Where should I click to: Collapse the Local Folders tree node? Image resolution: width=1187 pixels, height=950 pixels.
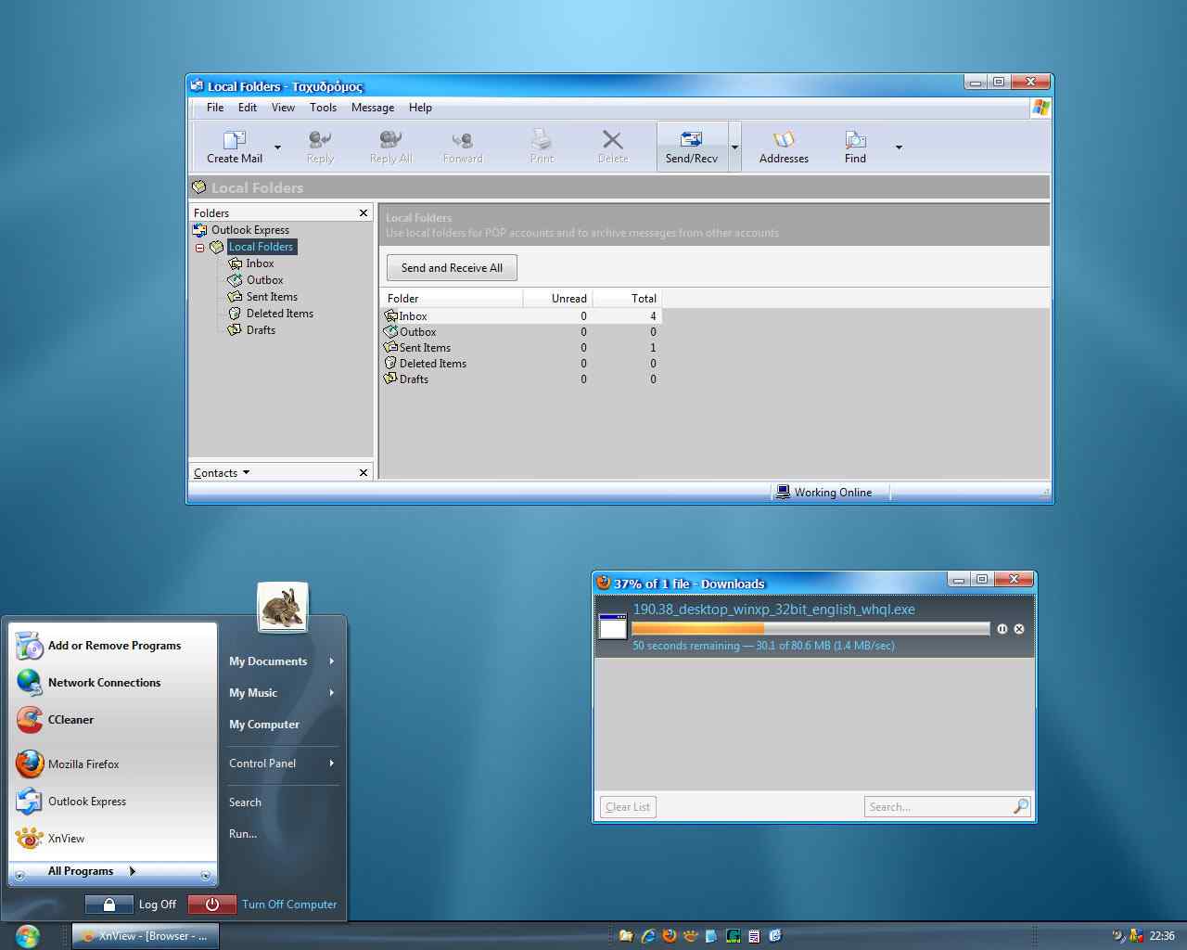click(x=199, y=248)
